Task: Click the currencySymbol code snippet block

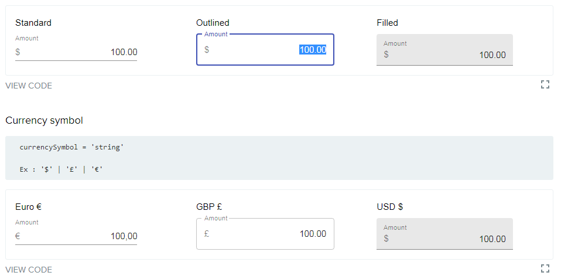Action: click(x=279, y=158)
